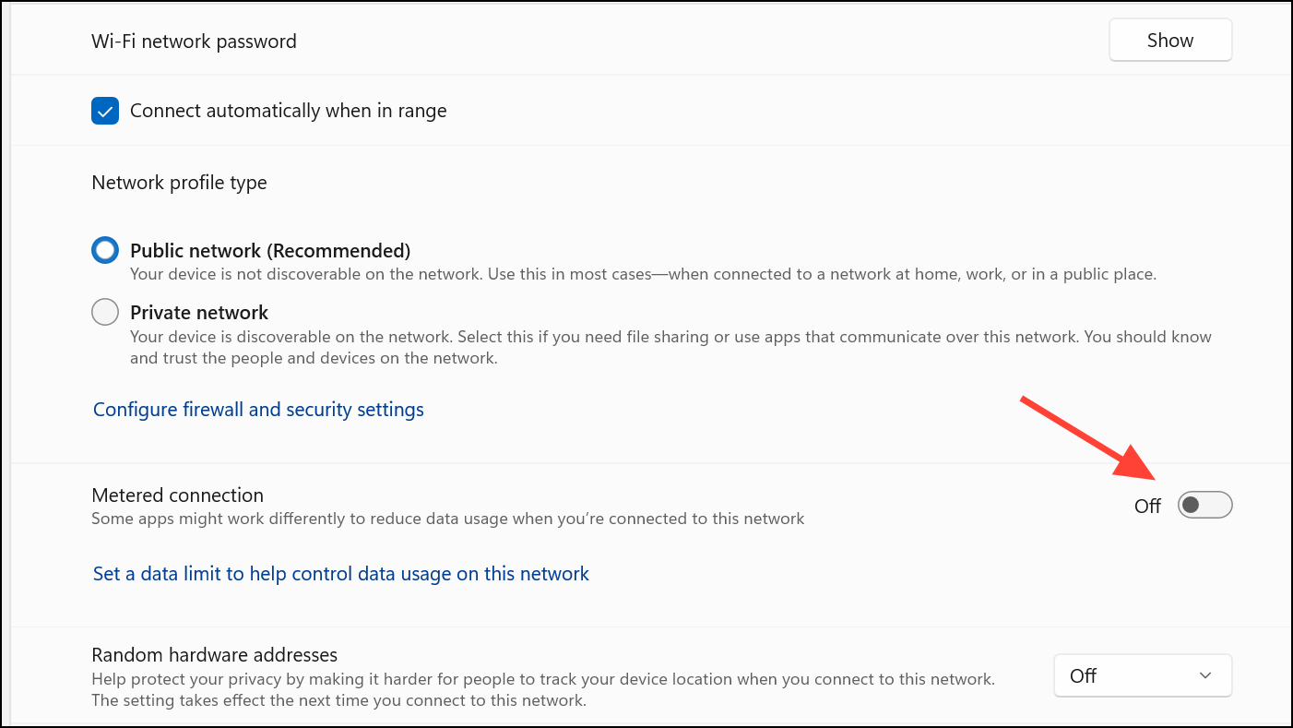Open the Set a data limit link

tap(340, 574)
